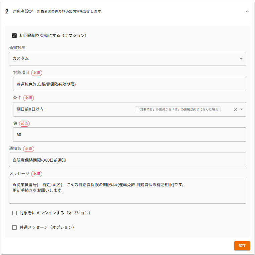Open the 通知対象 カスタム dropdown
Screen dimensions: 255x255
[x=127, y=59]
